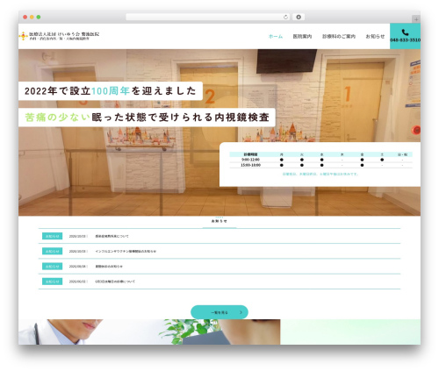Click the お知らせ tag on the 夏期休診 row
439x371 pixels.
52,267
